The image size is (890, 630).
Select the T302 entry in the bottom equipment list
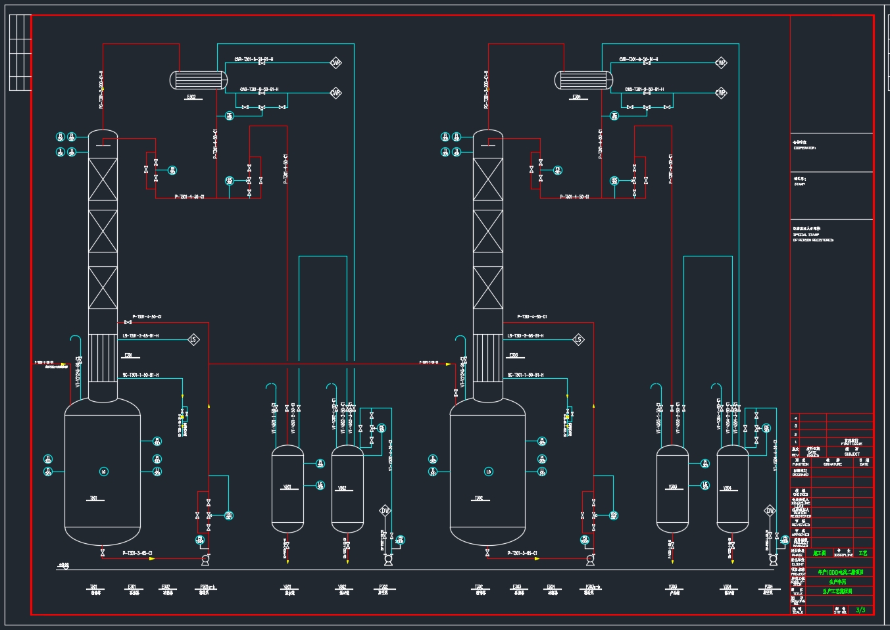pos(479,587)
